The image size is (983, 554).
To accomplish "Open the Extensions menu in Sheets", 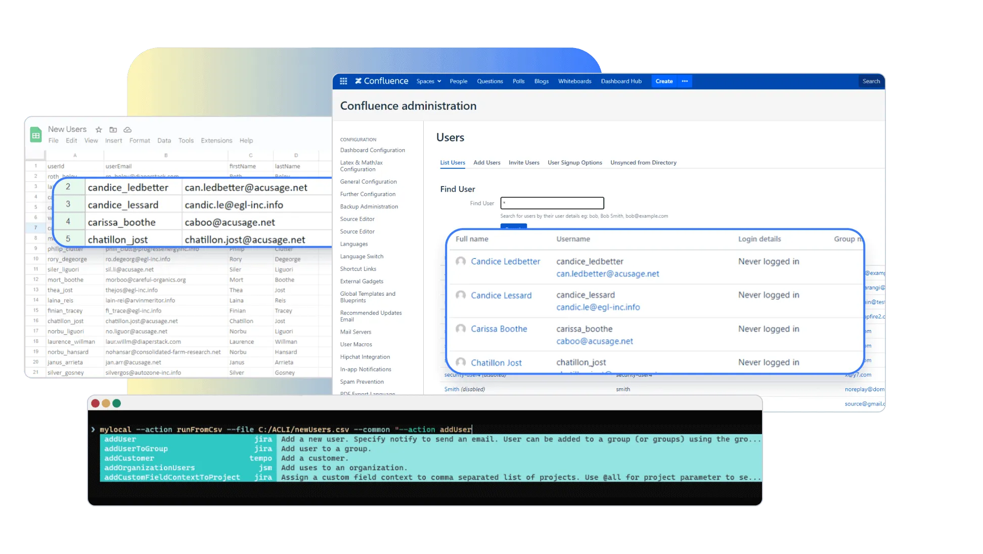I will click(x=216, y=141).
